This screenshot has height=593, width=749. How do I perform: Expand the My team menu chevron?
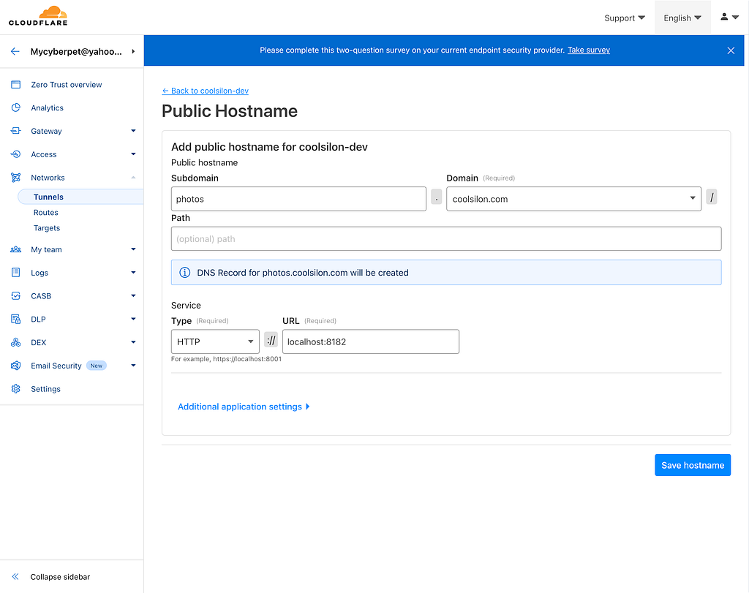coord(133,249)
